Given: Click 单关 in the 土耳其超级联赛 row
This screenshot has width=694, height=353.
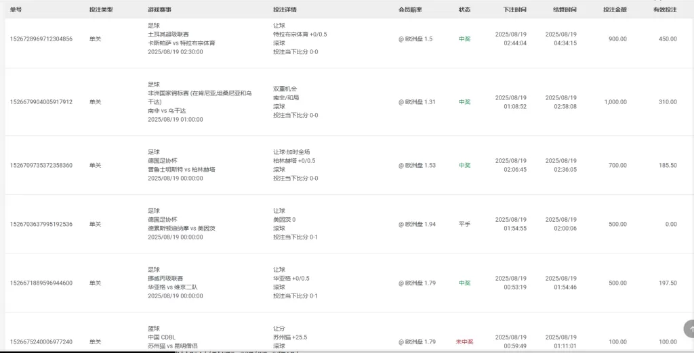Looking at the screenshot, I should tap(95, 39).
